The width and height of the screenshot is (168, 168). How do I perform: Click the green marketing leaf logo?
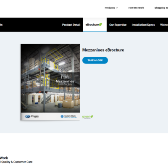pos(87,117)
